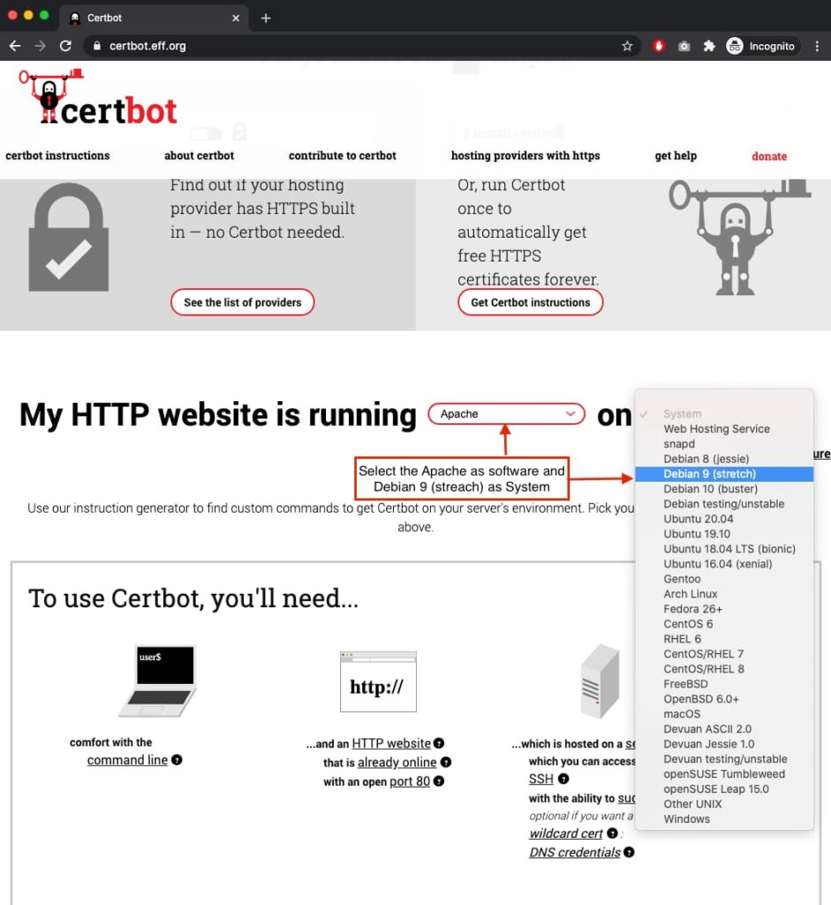Follow the already online link
The image size is (831, 905).
(397, 763)
